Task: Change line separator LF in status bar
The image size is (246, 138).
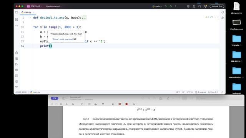Action: pyautogui.click(x=183, y=92)
